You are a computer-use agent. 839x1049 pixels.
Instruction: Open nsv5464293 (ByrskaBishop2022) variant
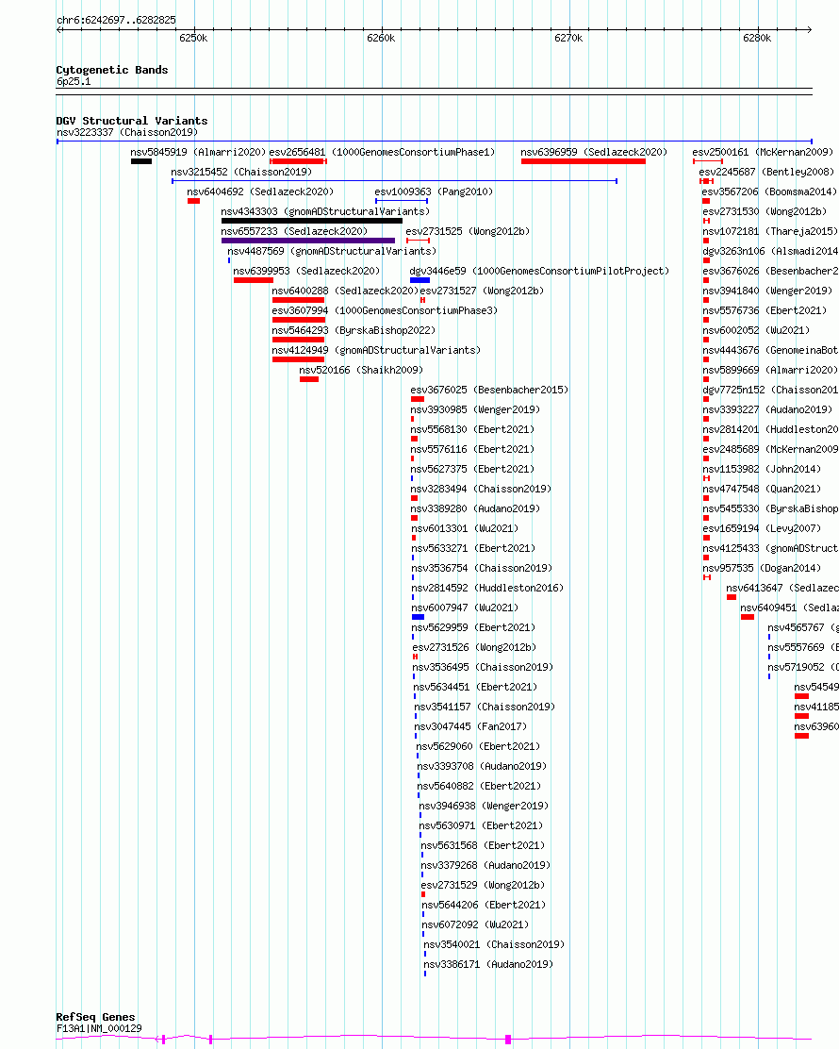pos(353,330)
